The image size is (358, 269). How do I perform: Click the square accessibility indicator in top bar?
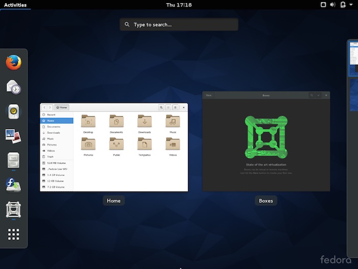pyautogui.click(x=323, y=5)
